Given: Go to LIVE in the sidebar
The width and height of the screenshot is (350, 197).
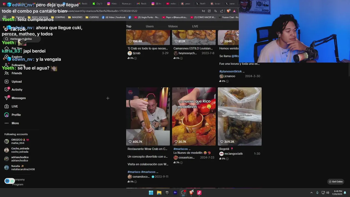Looking at the screenshot, I should tap(11, 106).
